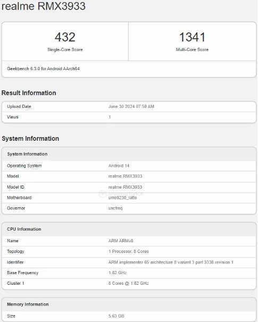Click the Geekbench 6.3.0 for Android text
This screenshot has width=258, height=322.
(43, 69)
